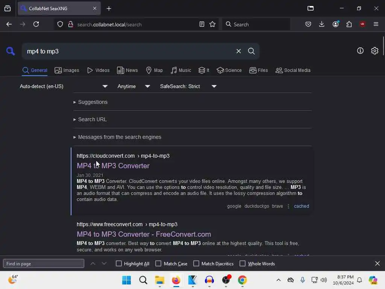Screen dimensions: 385x289
Task: Close the find in page bar
Action: pyautogui.click(x=377, y=263)
